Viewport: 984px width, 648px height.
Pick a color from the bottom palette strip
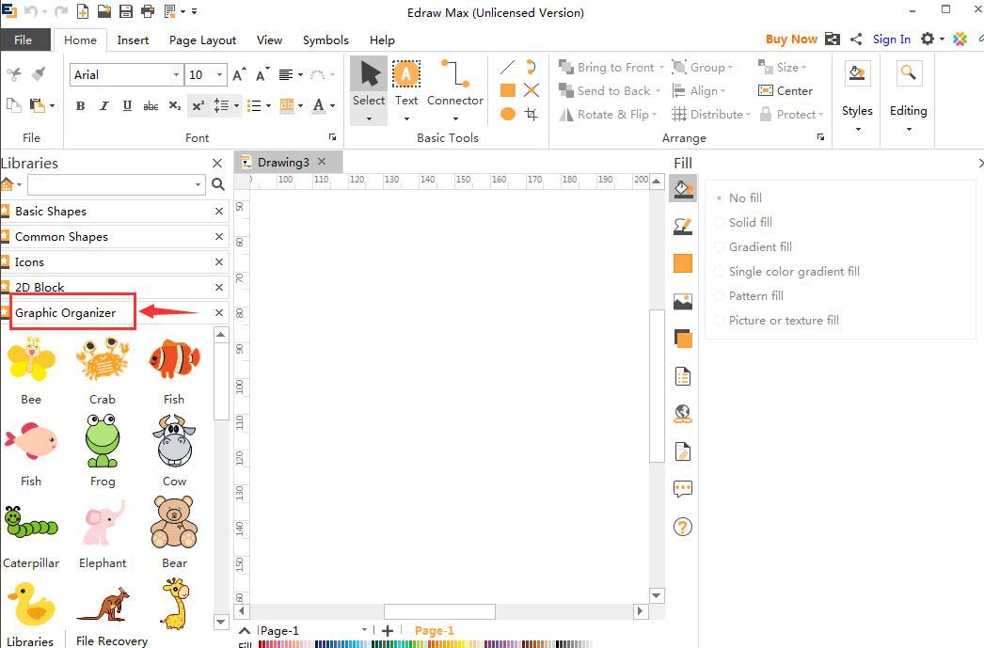425,644
